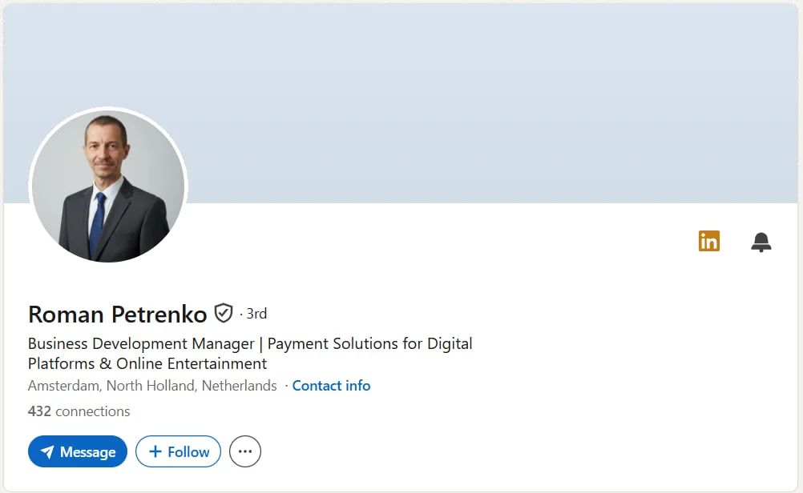This screenshot has width=803, height=493.
Task: Send a message with the Message button
Action: coord(77,451)
